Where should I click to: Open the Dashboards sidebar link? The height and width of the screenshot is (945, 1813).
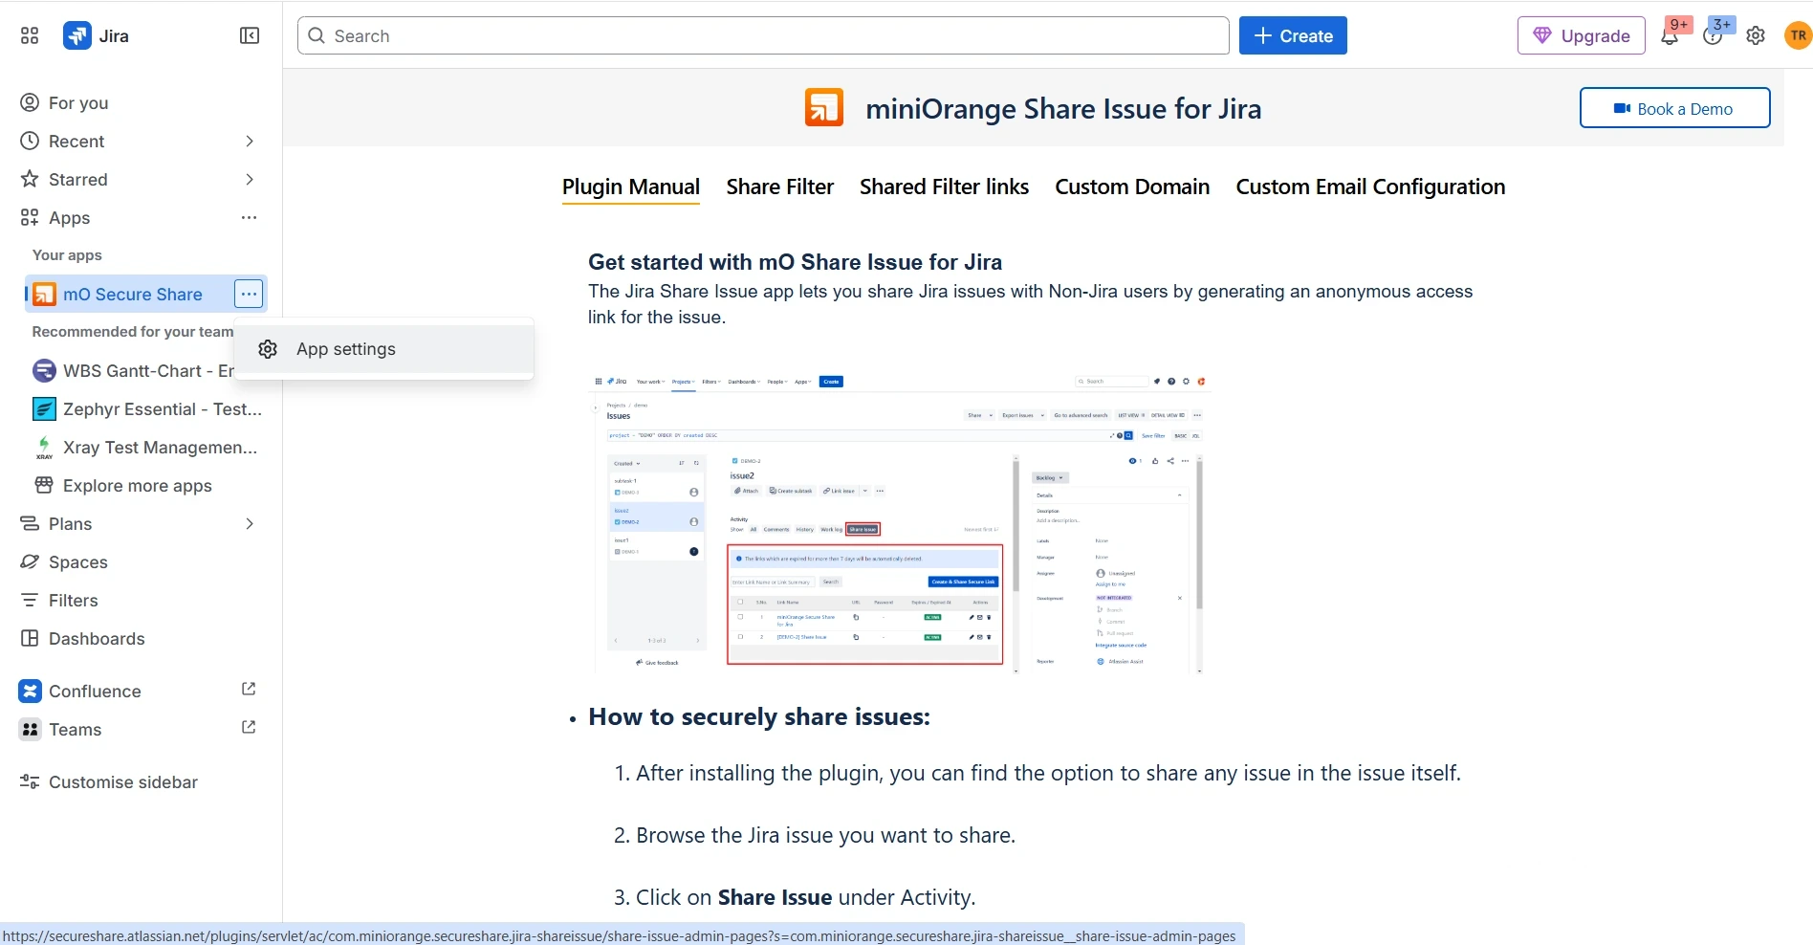pyautogui.click(x=97, y=638)
